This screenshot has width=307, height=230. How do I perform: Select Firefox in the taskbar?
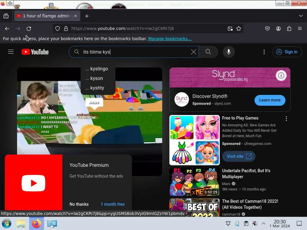point(36,223)
